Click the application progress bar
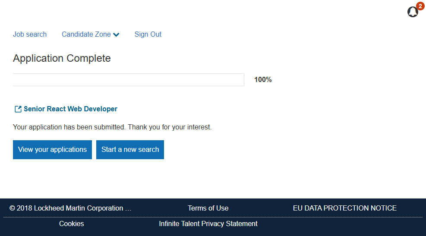The height and width of the screenshot is (236, 426). click(128, 80)
